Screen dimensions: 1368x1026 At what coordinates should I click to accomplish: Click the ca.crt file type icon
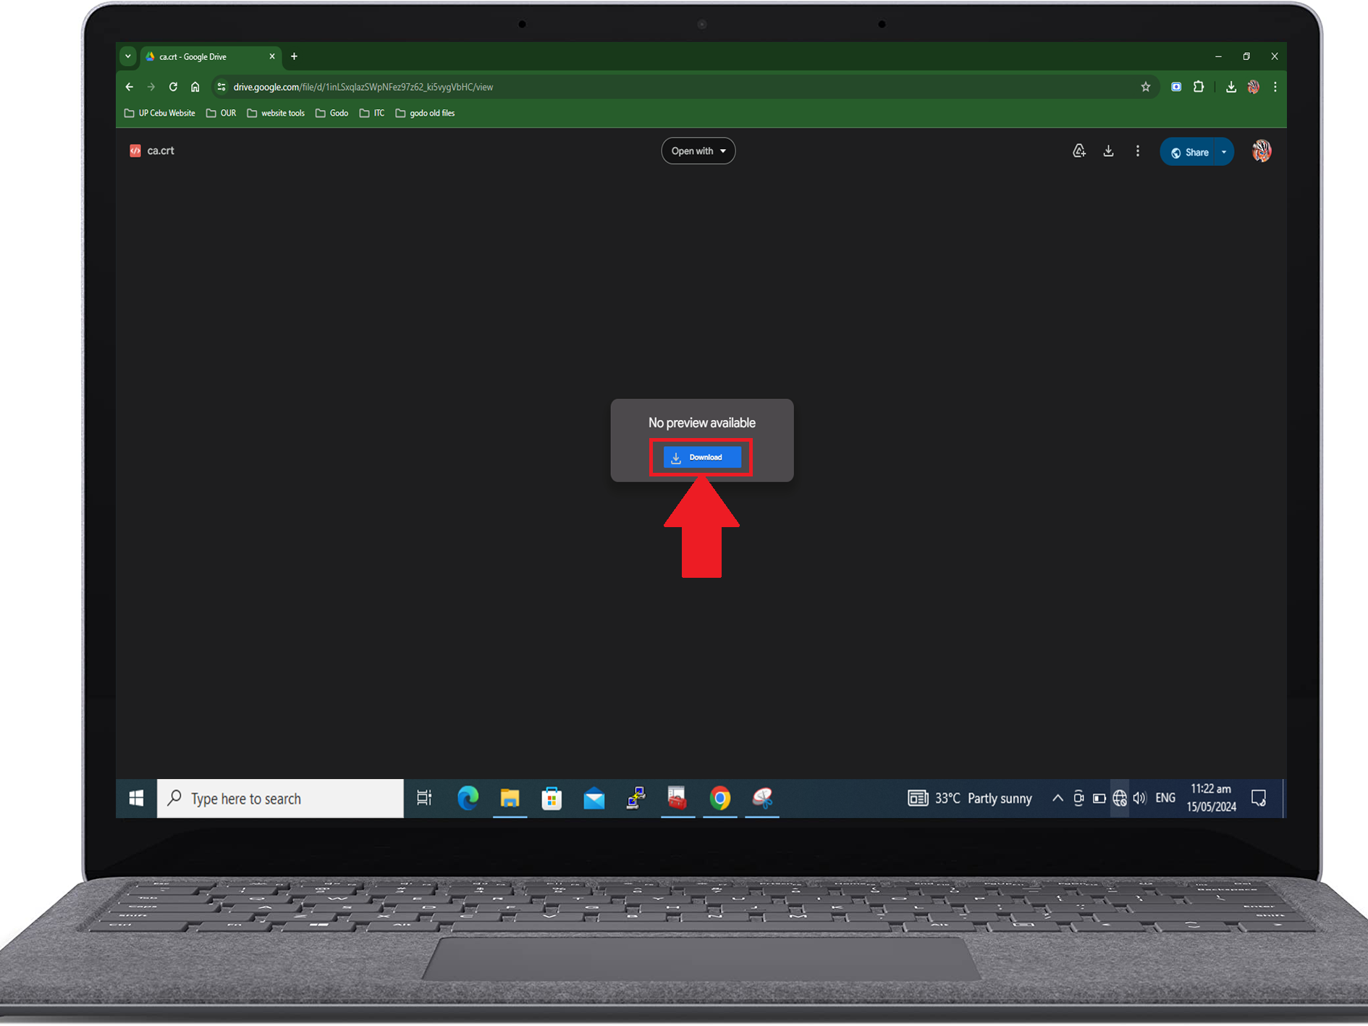(x=135, y=151)
